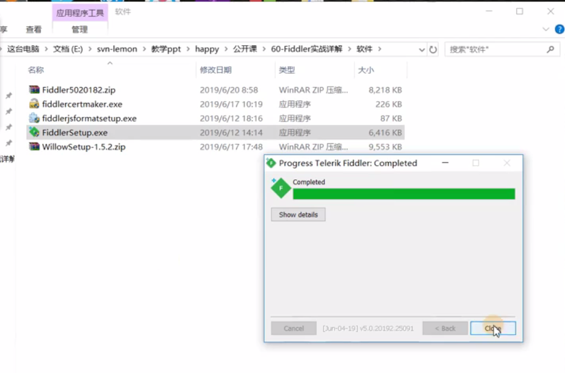Click the 9,553 KB size cell
Screen dimensions: 565x373
click(385, 147)
